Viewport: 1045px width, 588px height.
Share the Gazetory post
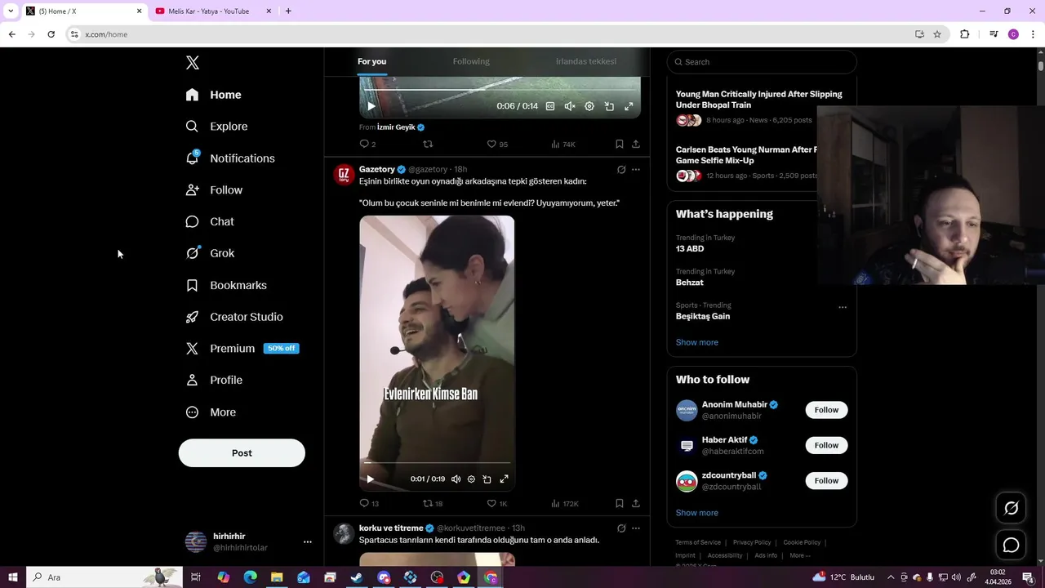[x=636, y=504]
